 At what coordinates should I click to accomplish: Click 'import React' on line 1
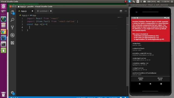click(x=35, y=19)
